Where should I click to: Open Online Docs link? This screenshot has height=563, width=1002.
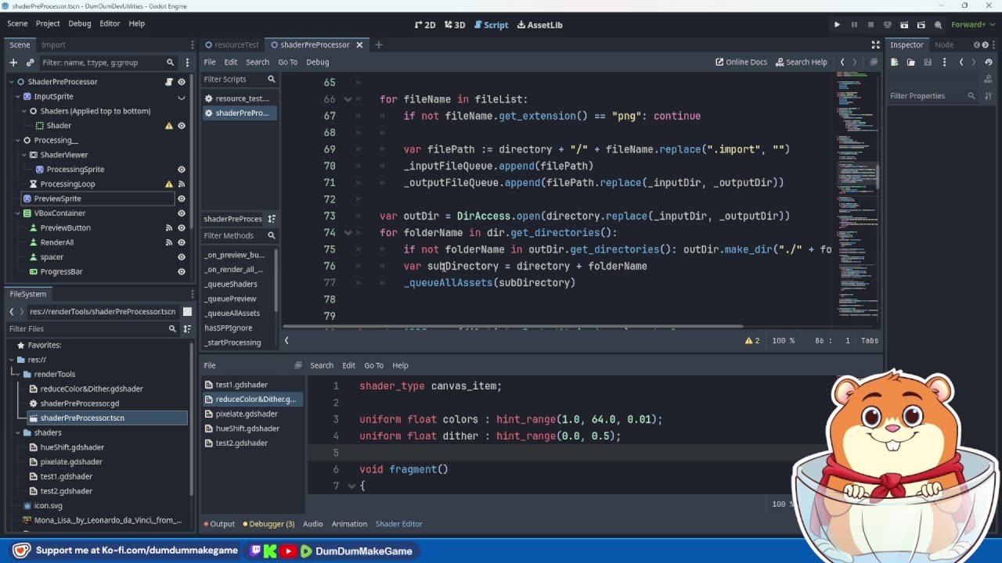(x=741, y=62)
